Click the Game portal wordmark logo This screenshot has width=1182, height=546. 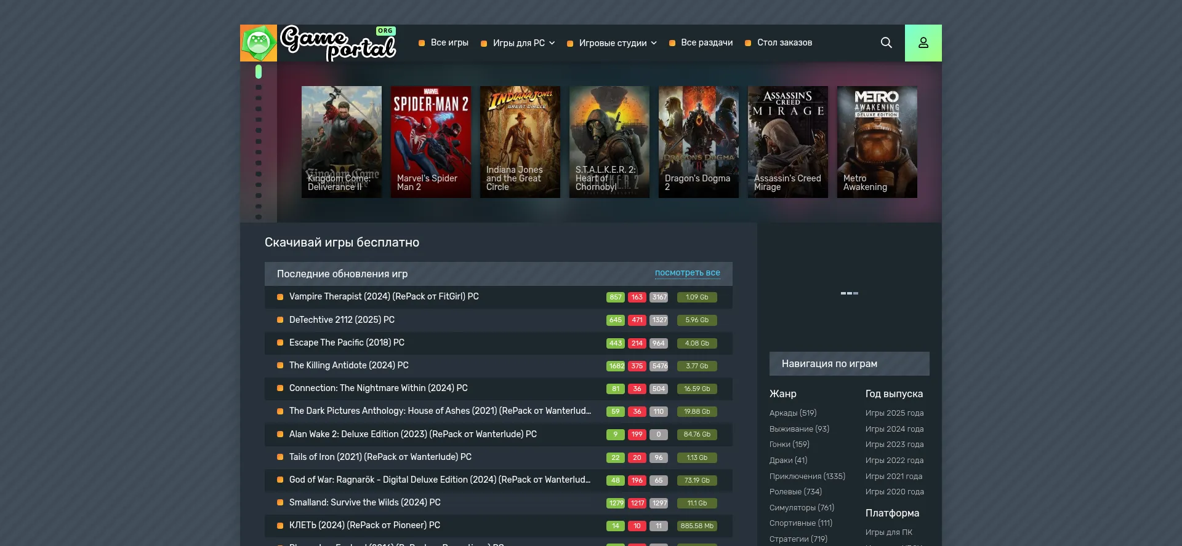coord(339,43)
